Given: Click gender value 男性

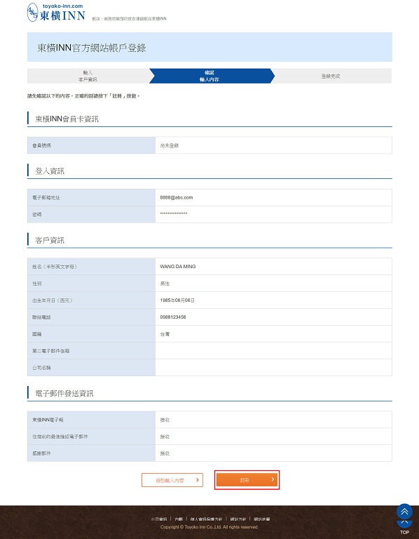Looking at the screenshot, I should [x=165, y=284].
